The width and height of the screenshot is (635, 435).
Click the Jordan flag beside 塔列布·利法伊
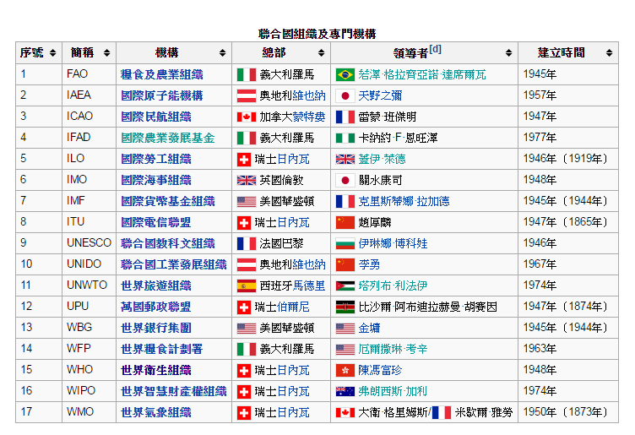pyautogui.click(x=345, y=285)
